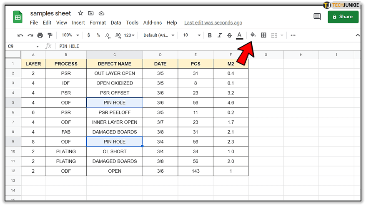Toggle italic formatting
This screenshot has width=366, height=206.
coord(220,35)
